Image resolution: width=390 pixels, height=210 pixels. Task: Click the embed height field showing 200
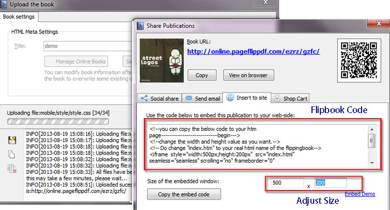coord(330,183)
